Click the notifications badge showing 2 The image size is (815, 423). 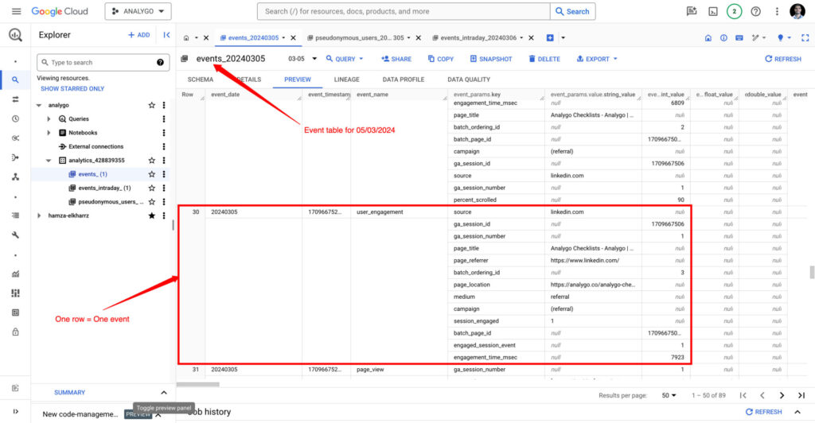point(734,11)
